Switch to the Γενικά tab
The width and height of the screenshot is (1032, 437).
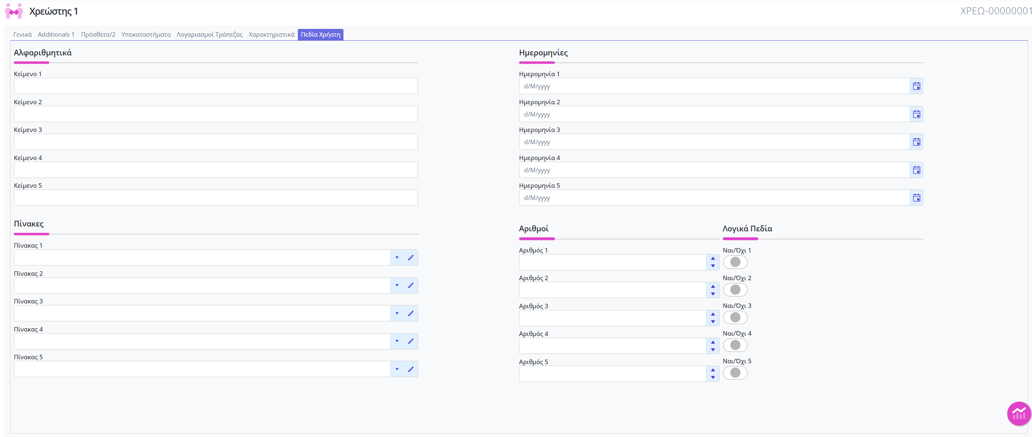click(x=22, y=35)
